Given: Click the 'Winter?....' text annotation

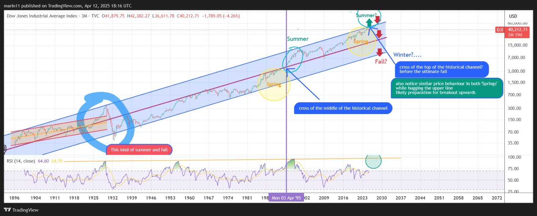Looking at the screenshot, I should pyautogui.click(x=407, y=55).
